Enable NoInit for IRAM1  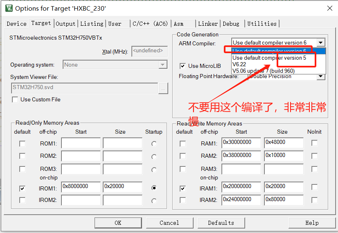coord(315,187)
